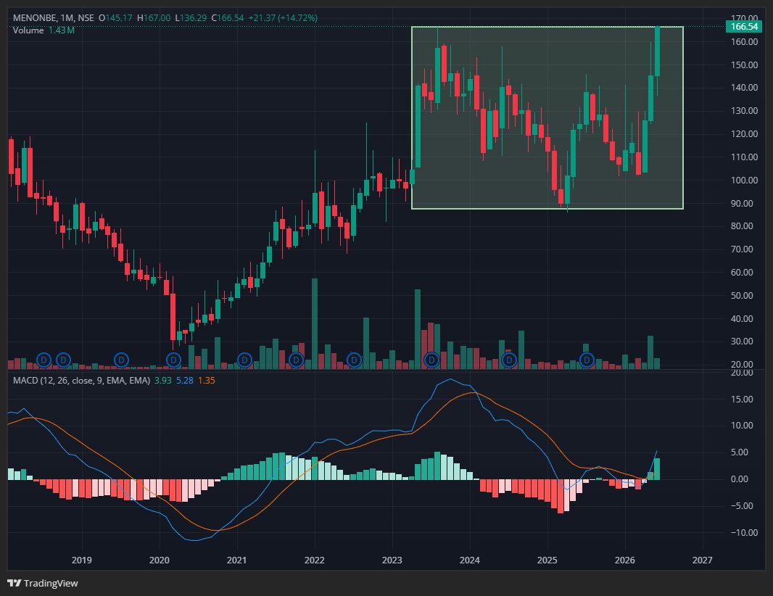The image size is (773, 596).
Task: Click the MACD line value 5.28
Action: coord(185,381)
